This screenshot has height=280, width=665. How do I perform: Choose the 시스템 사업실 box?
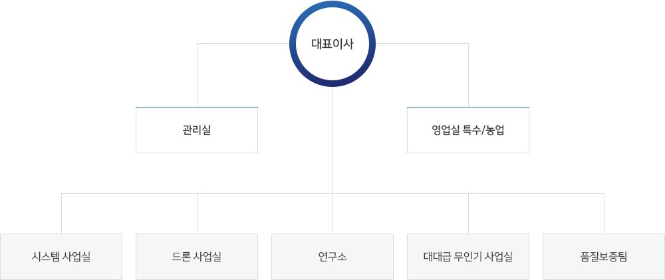coord(61,257)
